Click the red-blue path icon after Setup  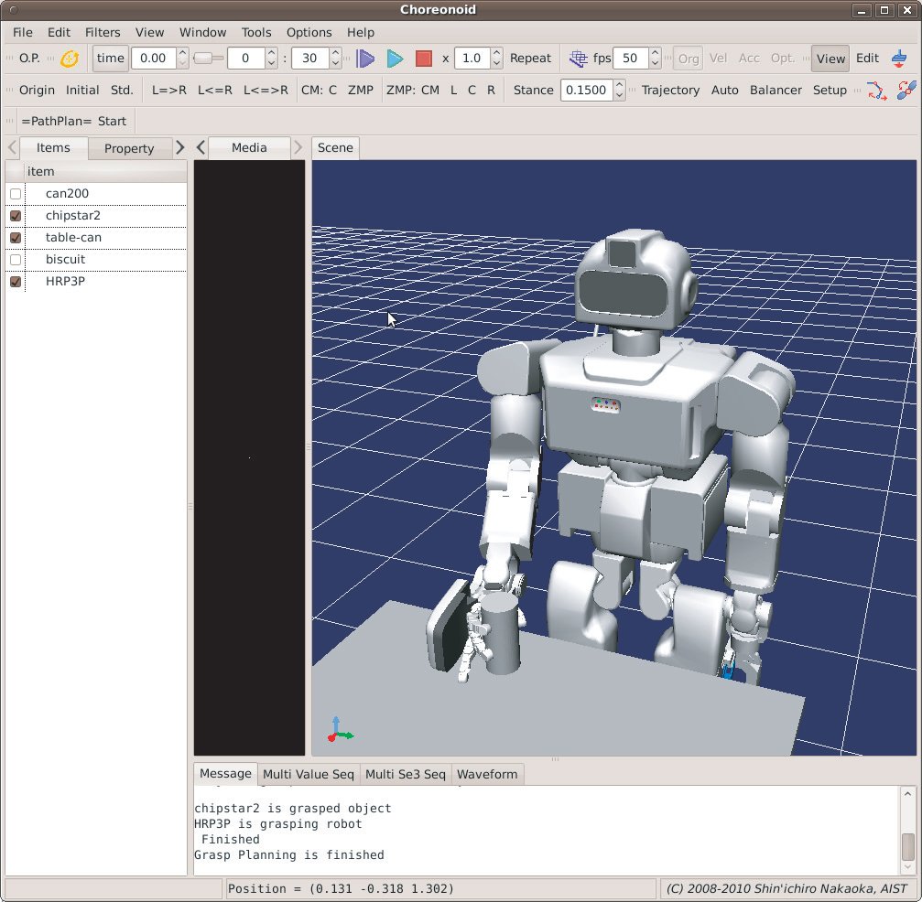876,90
